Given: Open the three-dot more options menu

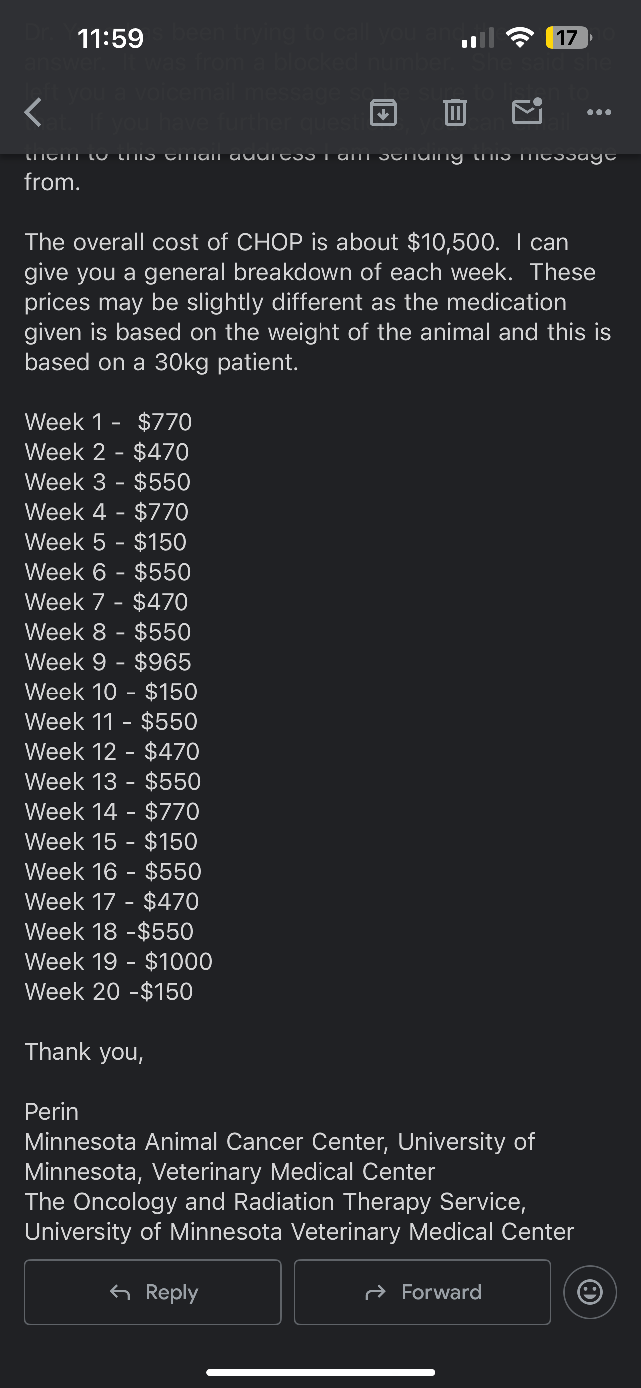Looking at the screenshot, I should 599,112.
